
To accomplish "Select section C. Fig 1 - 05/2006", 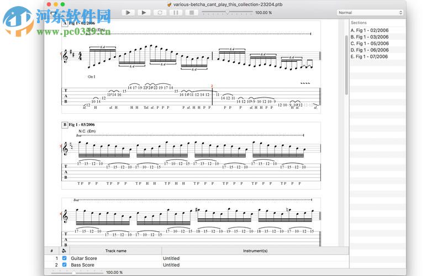I will click(369, 44).
